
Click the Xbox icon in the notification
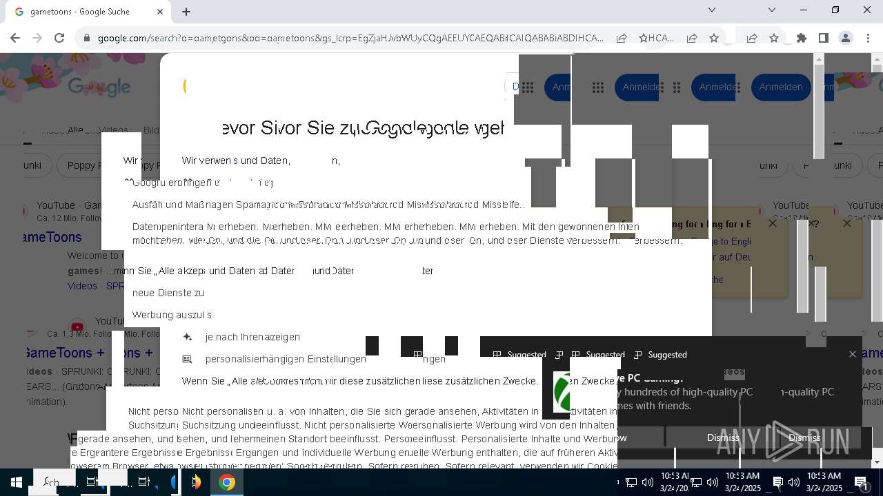tap(562, 392)
